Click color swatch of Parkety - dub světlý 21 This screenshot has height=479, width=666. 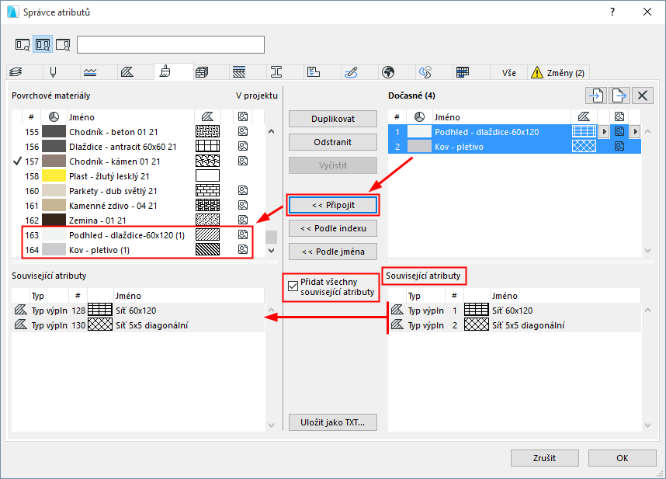coord(54,191)
